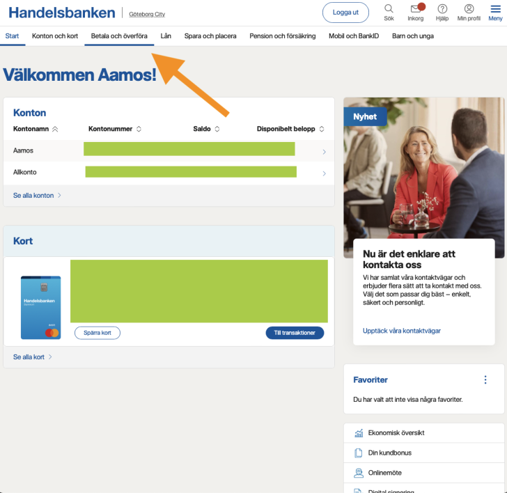
Task: Open the Ekonomisk översikt shortcut text
Action: point(396,433)
